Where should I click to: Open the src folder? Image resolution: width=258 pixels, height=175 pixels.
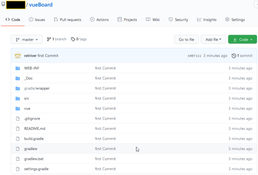tap(27, 98)
